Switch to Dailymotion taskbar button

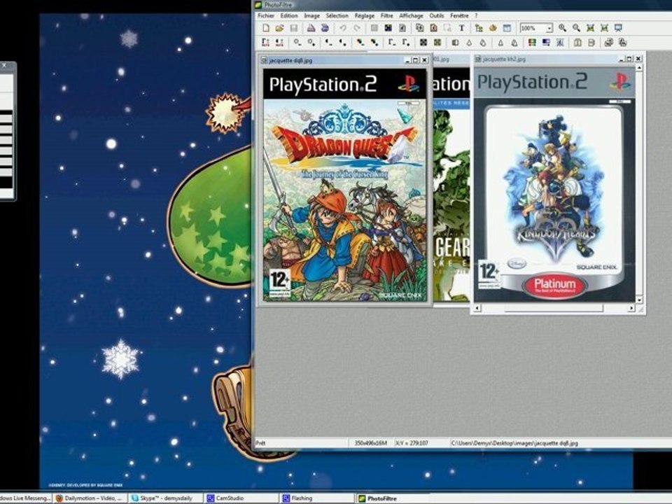click(90, 498)
